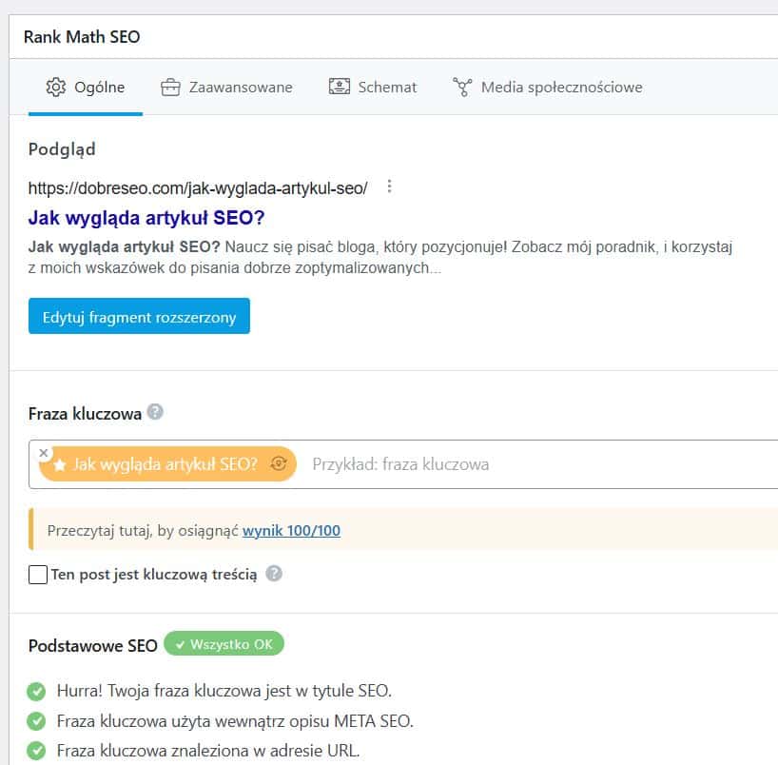Viewport: 778px width, 765px height.
Task: Click the star icon on keyword tag
Action: tap(60, 465)
